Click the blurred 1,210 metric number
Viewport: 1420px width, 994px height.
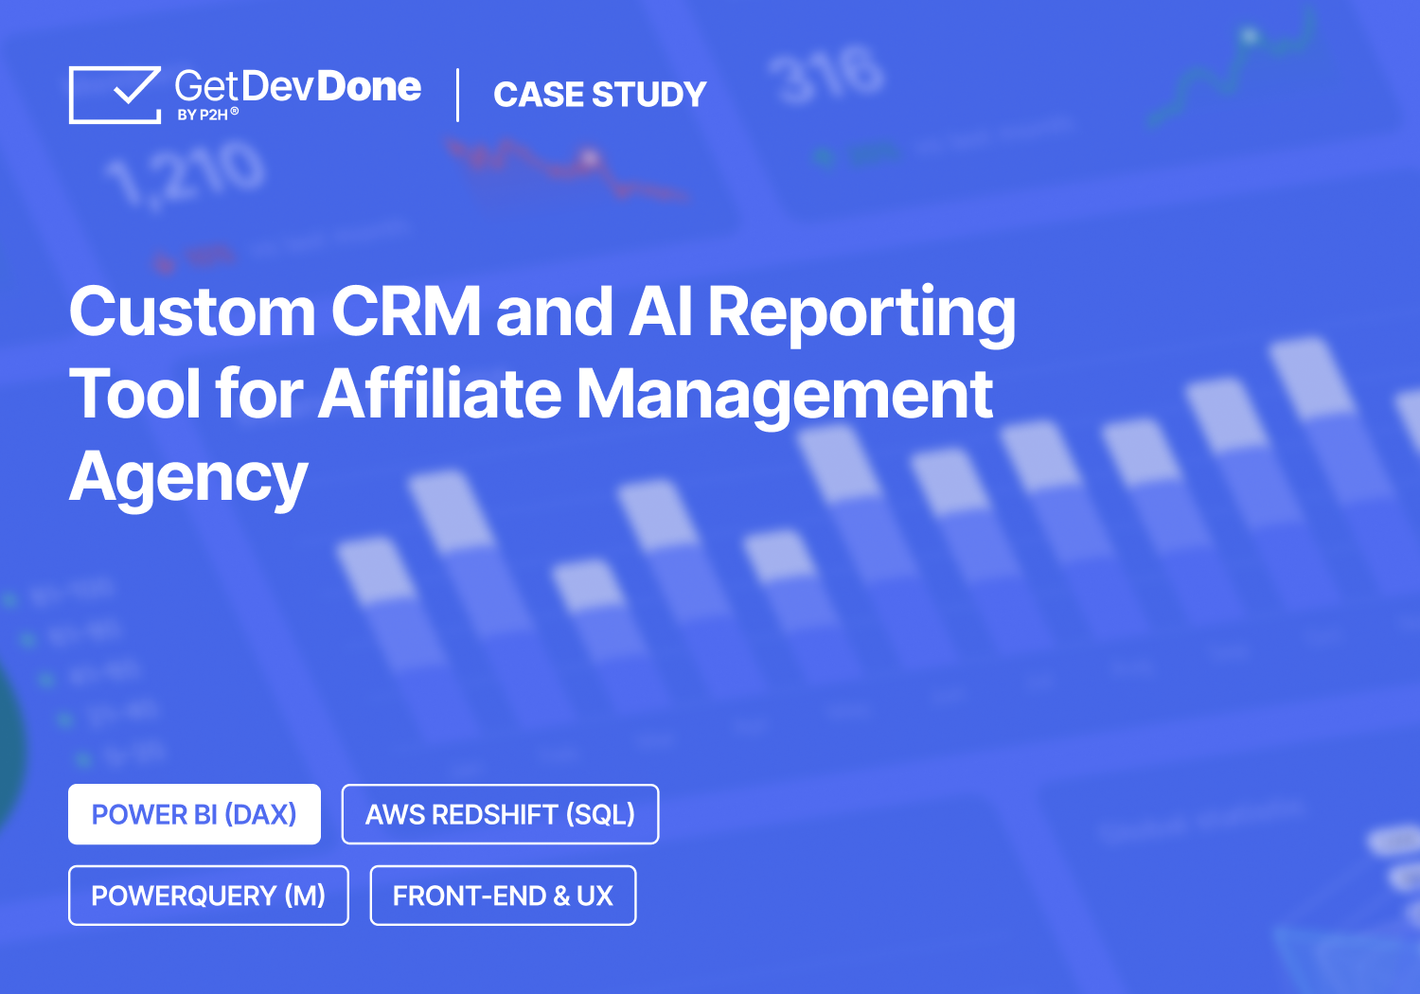click(186, 174)
